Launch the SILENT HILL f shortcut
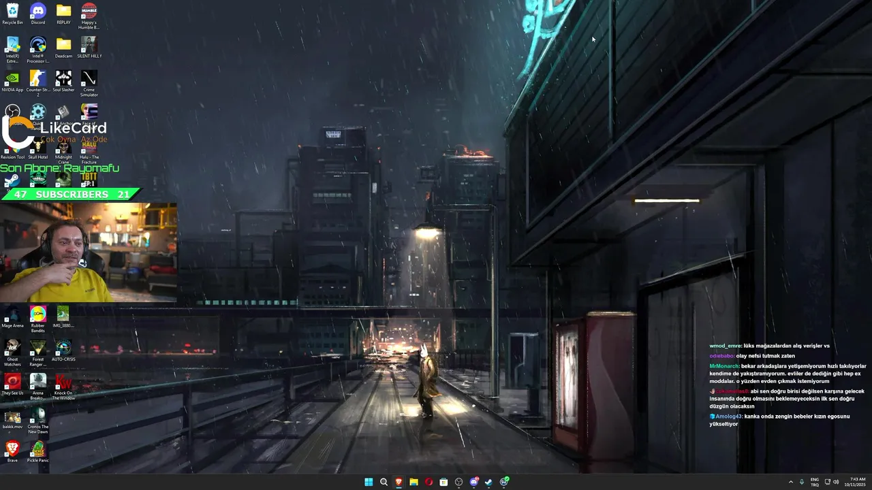872x490 pixels. pyautogui.click(x=89, y=48)
